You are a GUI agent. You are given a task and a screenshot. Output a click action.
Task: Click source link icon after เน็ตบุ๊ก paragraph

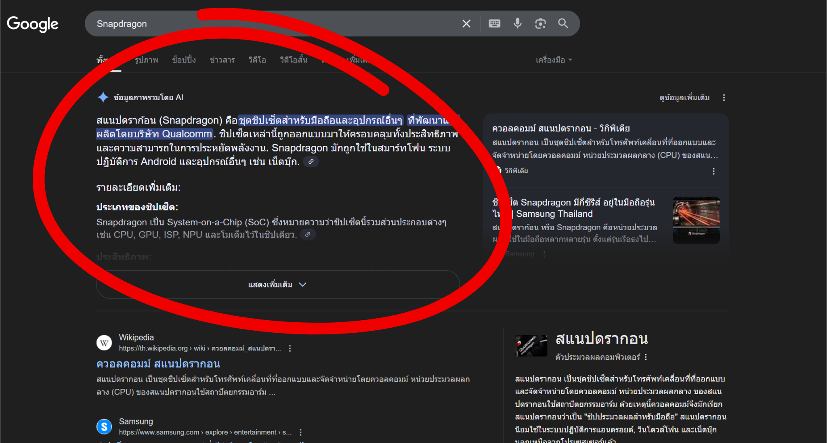tap(311, 162)
